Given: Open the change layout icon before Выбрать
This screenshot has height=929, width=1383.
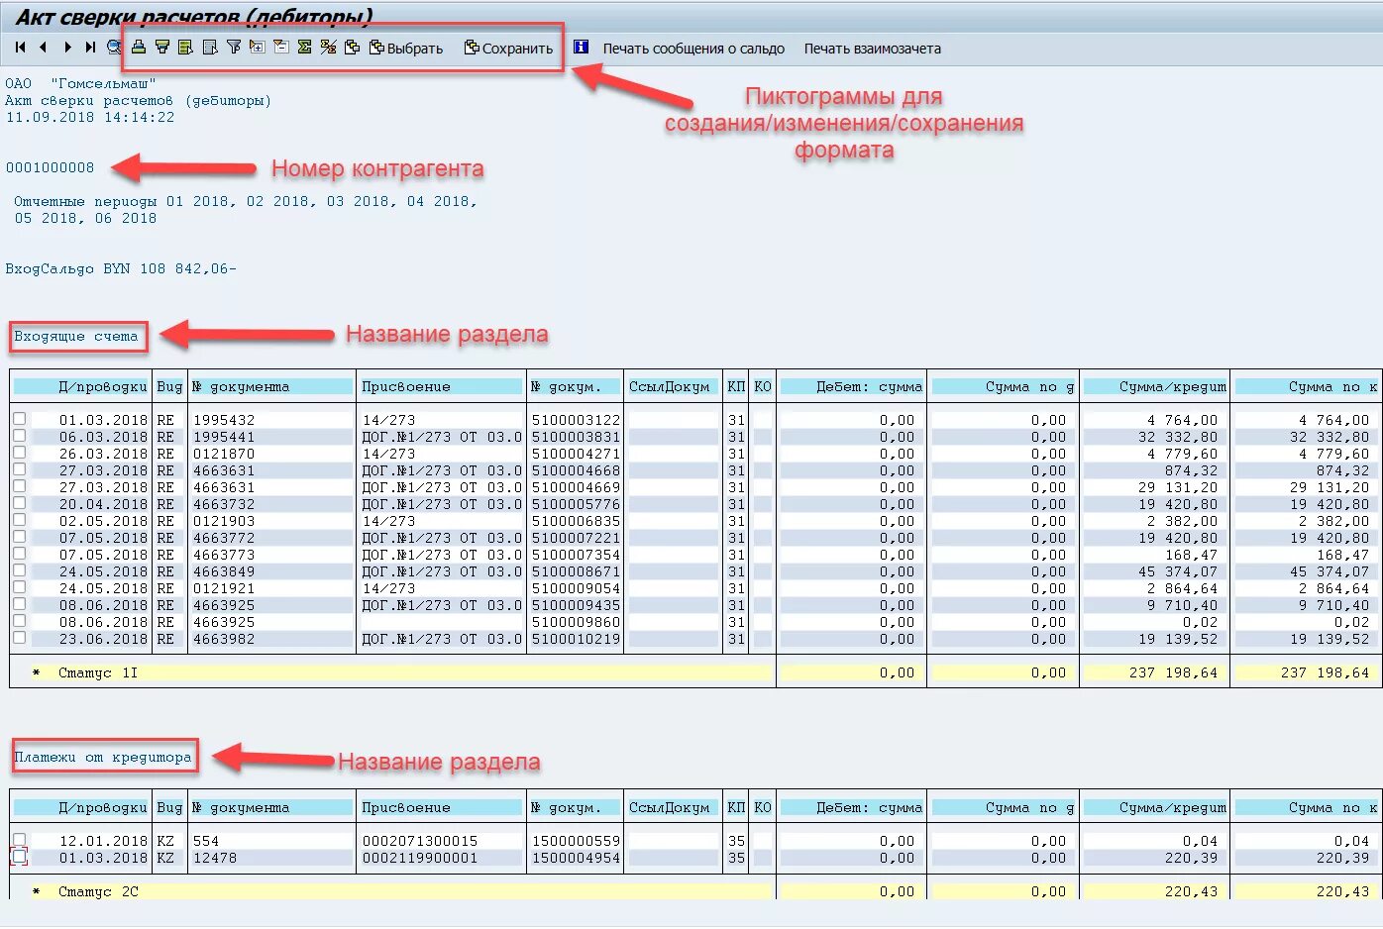Looking at the screenshot, I should tap(352, 47).
